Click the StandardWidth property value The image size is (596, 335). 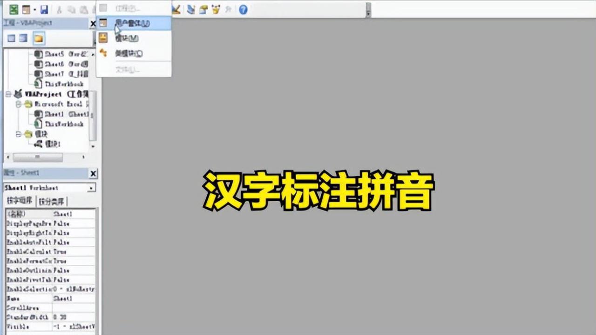[74, 317]
